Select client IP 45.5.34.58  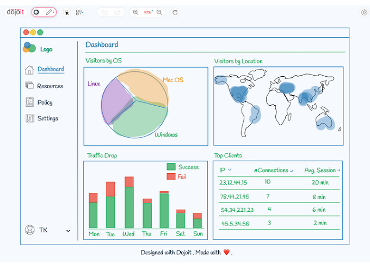pyautogui.click(x=235, y=223)
